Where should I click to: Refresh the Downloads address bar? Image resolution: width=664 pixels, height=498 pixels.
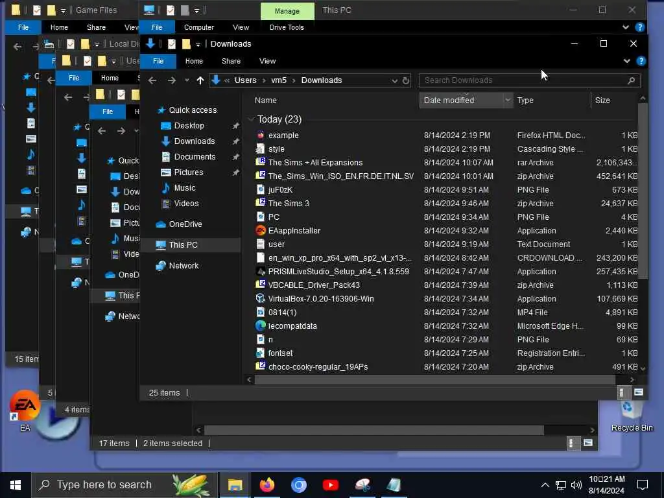pos(406,80)
